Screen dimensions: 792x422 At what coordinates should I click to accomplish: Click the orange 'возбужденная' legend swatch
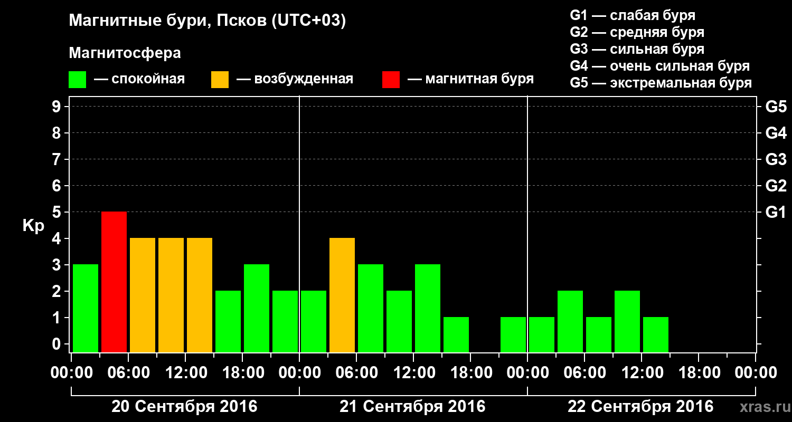pyautogui.click(x=220, y=80)
